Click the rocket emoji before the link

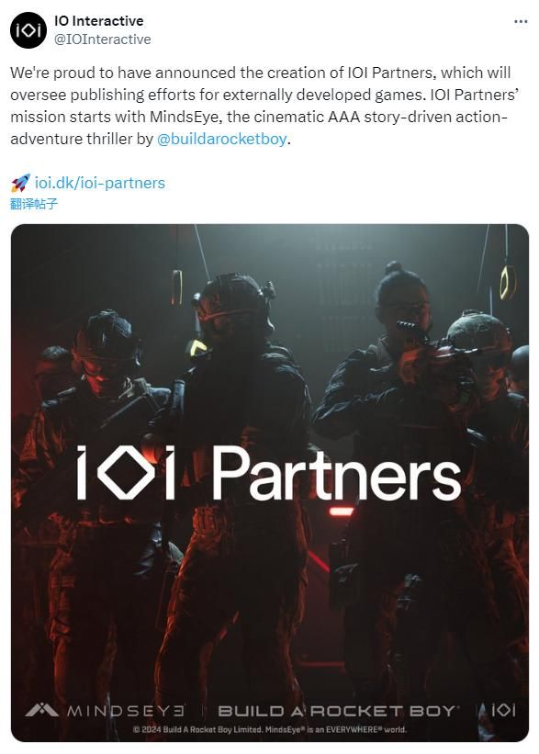(20, 183)
